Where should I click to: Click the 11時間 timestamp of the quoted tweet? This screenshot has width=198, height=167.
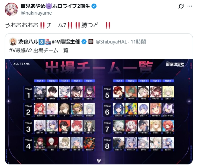point(138,42)
